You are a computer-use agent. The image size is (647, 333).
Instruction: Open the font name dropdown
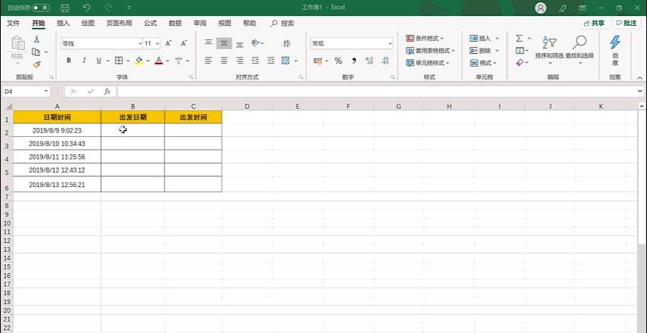click(x=140, y=43)
